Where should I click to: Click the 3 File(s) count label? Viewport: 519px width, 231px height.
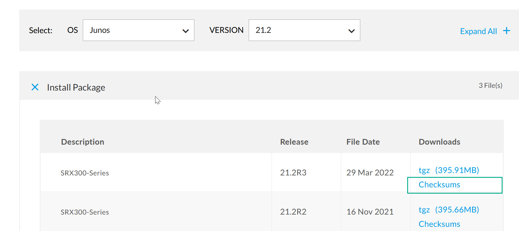pos(490,85)
